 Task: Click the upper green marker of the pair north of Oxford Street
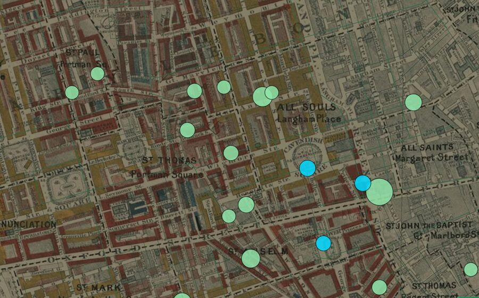[x=246, y=204]
